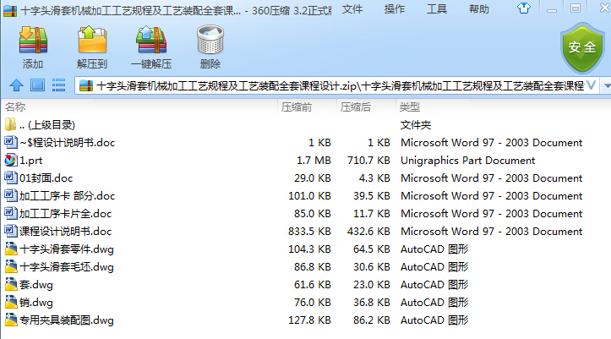Sort by the 类型 column header

[410, 107]
